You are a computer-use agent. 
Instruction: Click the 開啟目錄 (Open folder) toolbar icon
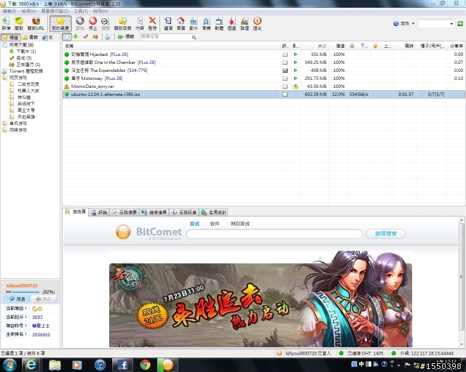(x=122, y=23)
